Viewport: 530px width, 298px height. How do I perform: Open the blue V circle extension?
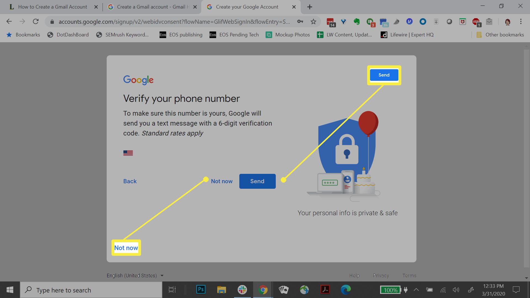click(409, 21)
